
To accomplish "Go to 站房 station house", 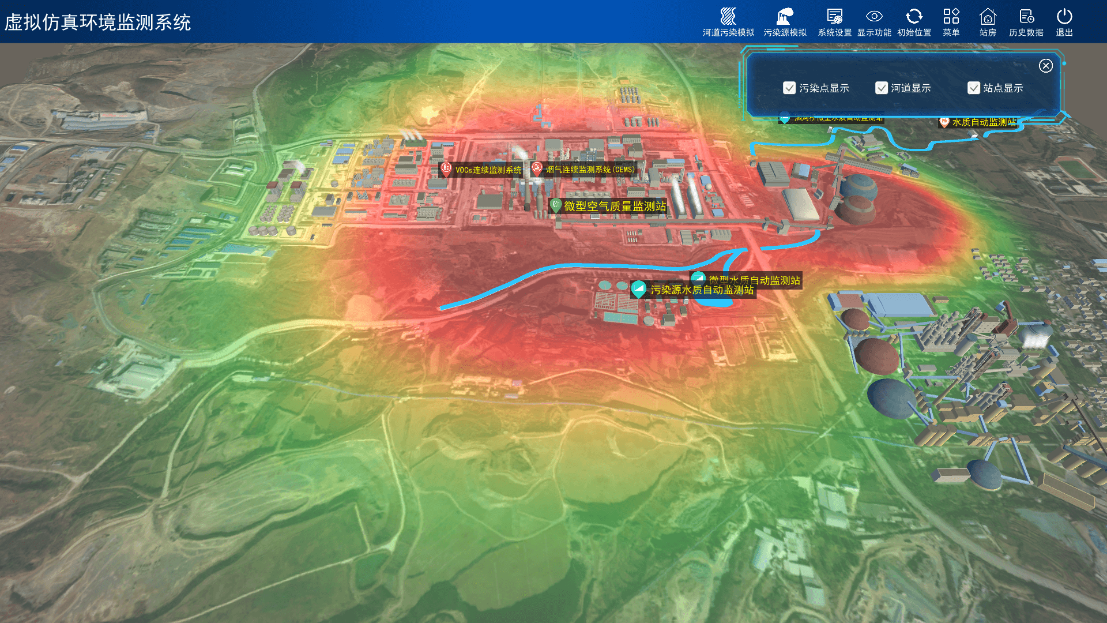I will click(x=988, y=22).
